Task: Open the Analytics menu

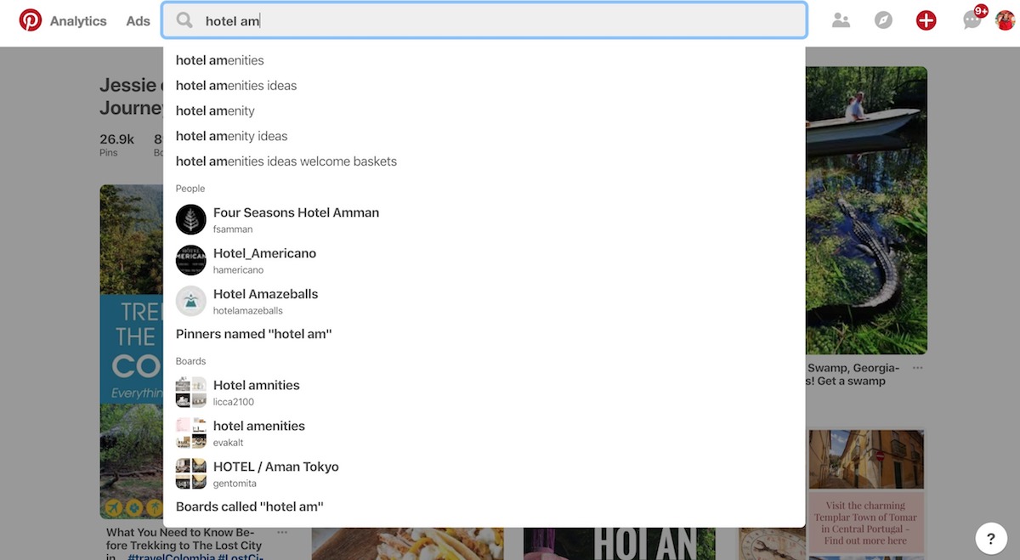Action: [78, 21]
